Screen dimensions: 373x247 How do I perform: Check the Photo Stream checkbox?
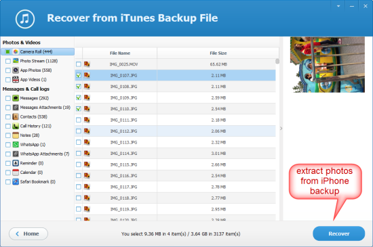pos(8,61)
